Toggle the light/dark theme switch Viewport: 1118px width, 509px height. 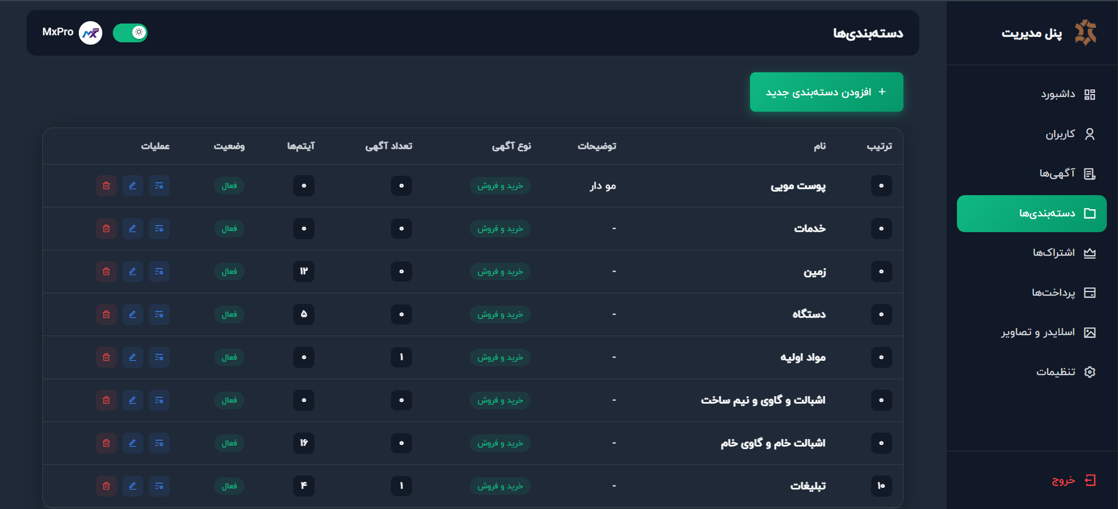click(130, 33)
